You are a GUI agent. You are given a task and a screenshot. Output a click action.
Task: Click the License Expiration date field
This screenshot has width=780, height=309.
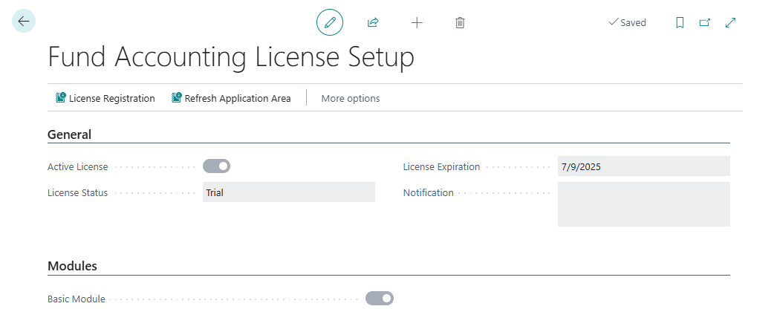(x=643, y=166)
